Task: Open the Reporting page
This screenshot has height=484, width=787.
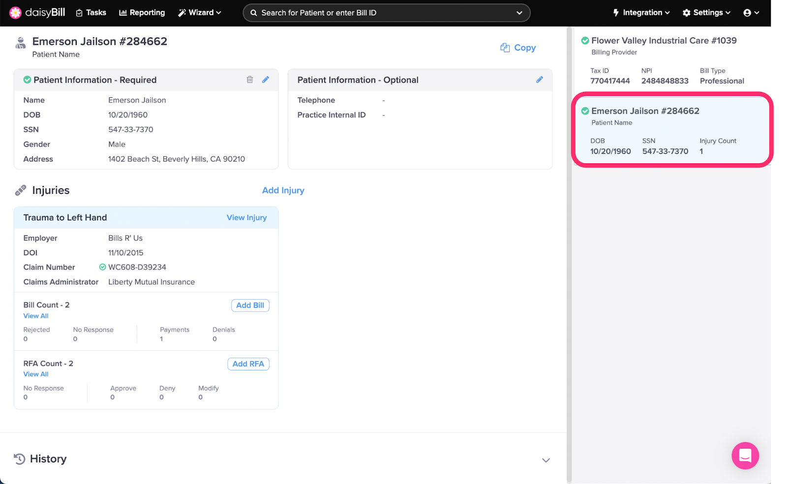Action: (x=142, y=13)
